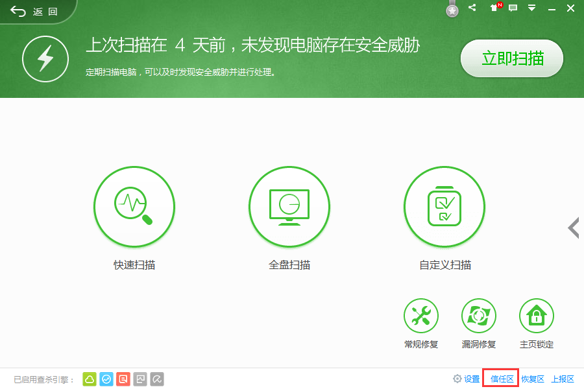Click the 立即扫描 scan now button

[512, 58]
